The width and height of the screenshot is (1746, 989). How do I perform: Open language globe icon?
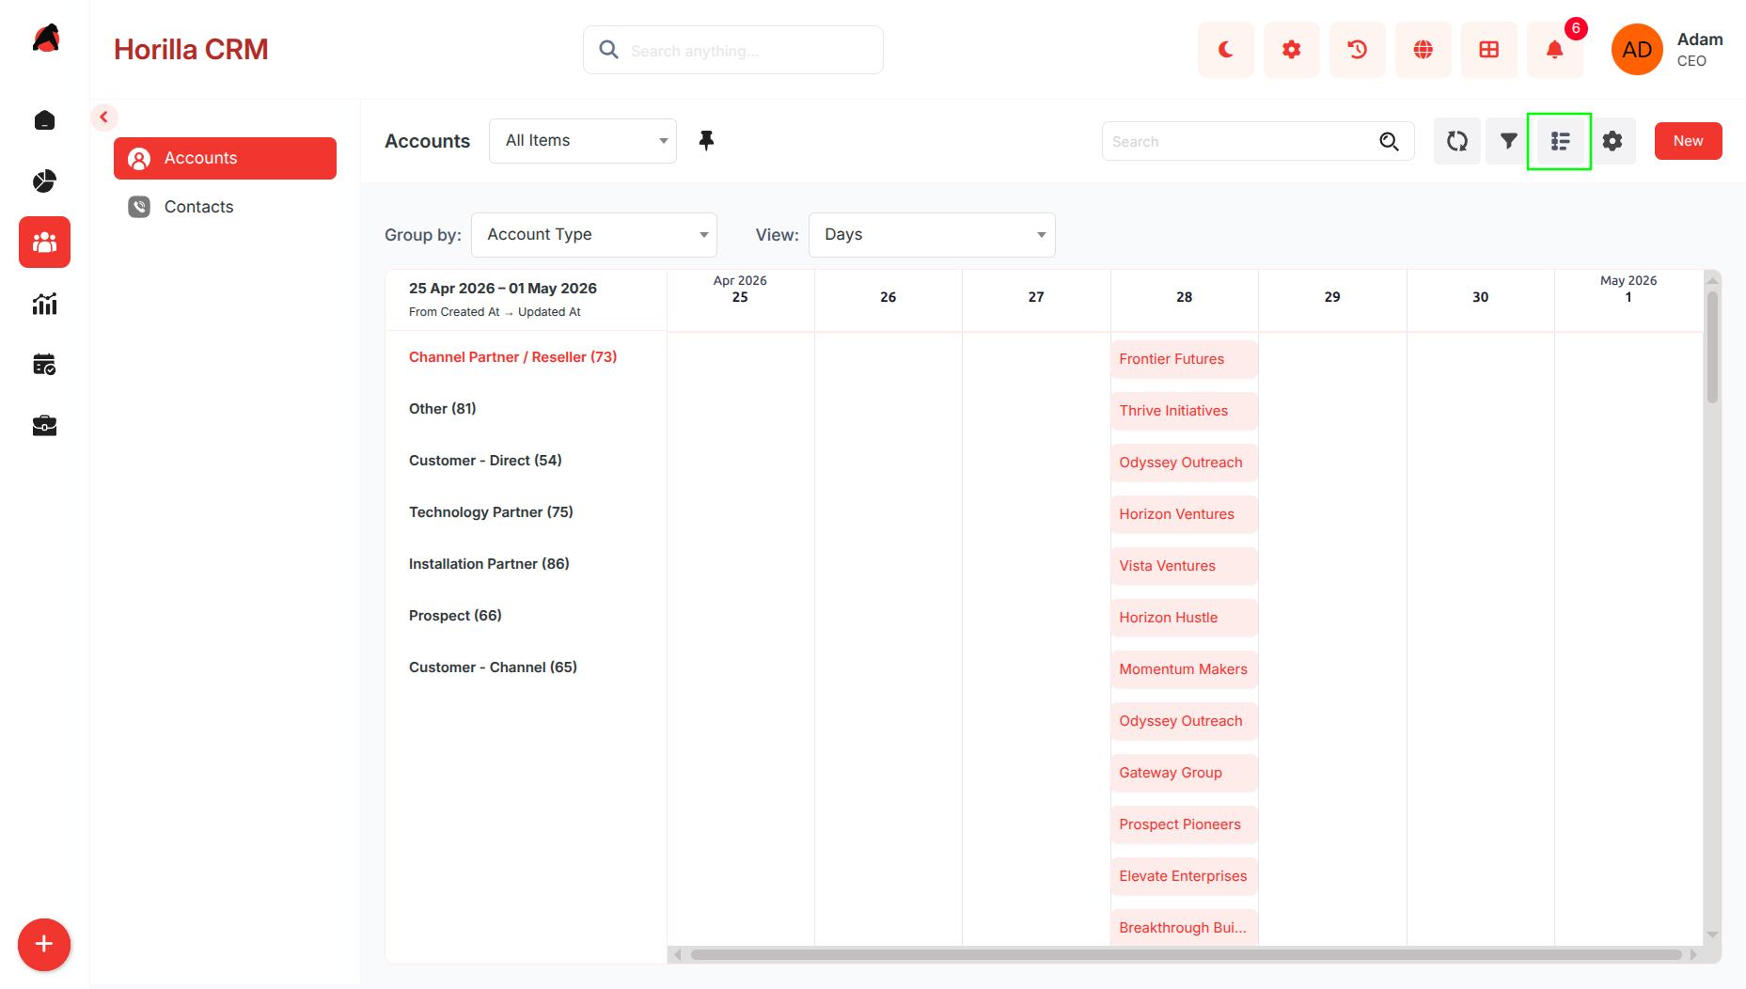pos(1423,50)
